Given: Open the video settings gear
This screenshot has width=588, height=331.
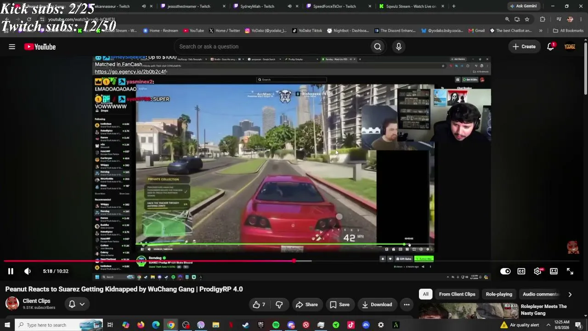Looking at the screenshot, I should [x=537, y=271].
